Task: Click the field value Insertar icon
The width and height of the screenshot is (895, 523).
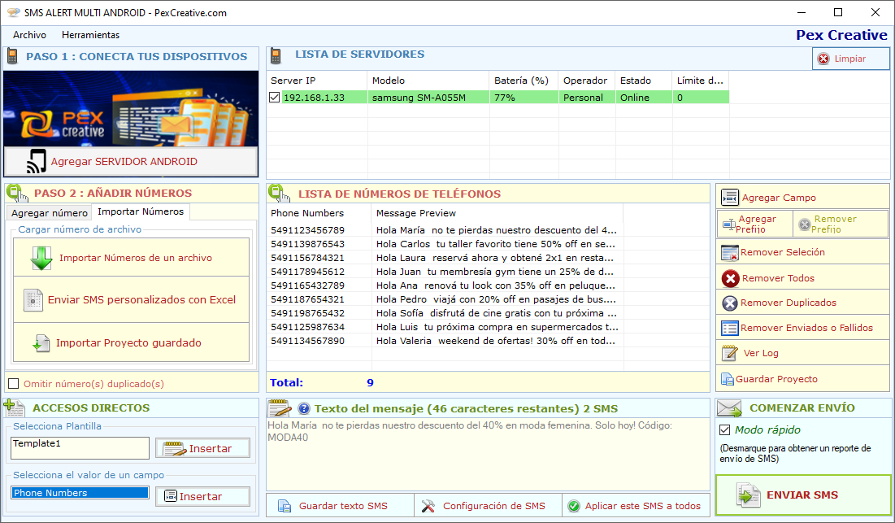Action: pyautogui.click(x=170, y=496)
